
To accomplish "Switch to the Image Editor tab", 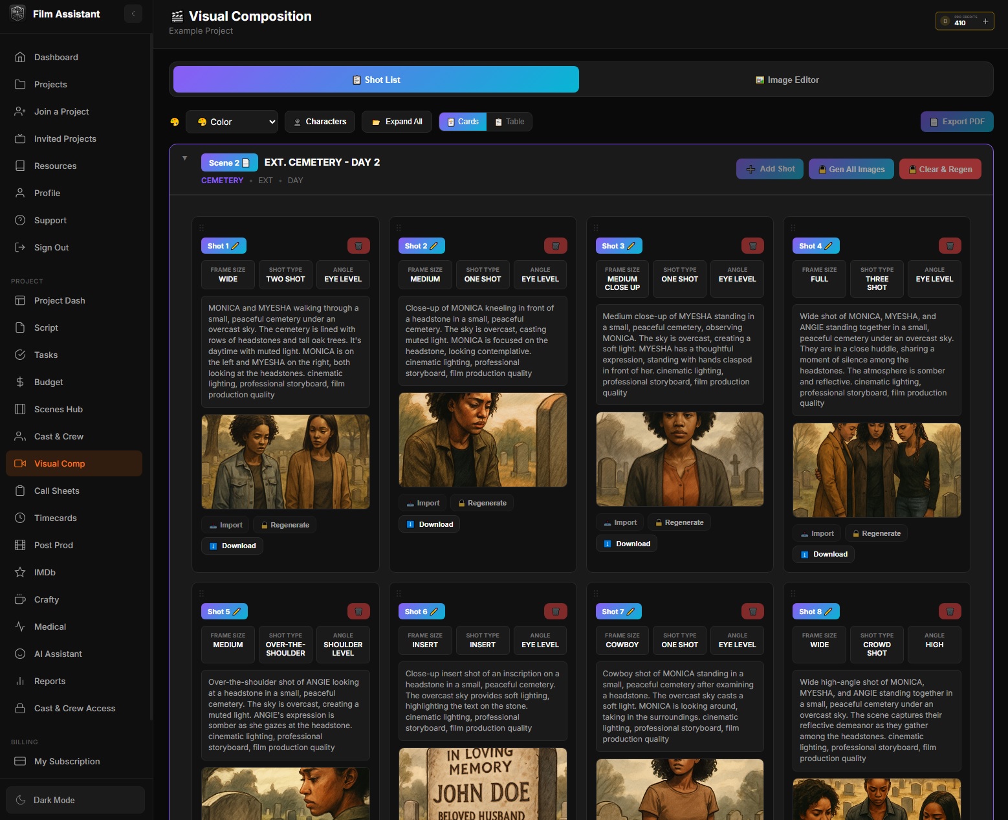I will click(786, 80).
